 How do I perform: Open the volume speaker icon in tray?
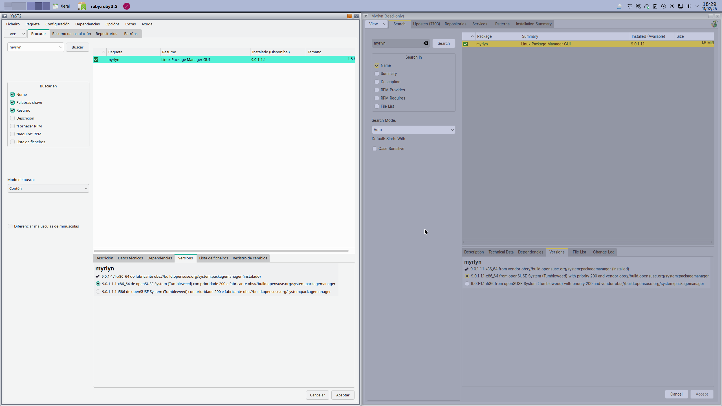[x=689, y=6]
